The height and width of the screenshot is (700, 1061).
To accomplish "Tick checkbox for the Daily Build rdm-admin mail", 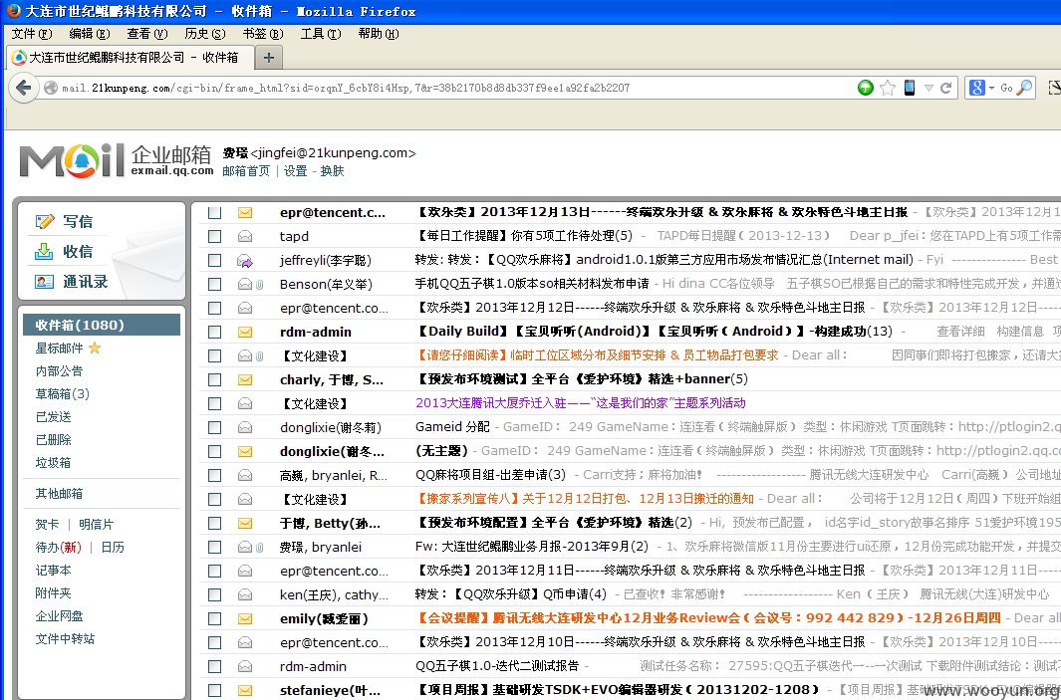I will [x=214, y=333].
